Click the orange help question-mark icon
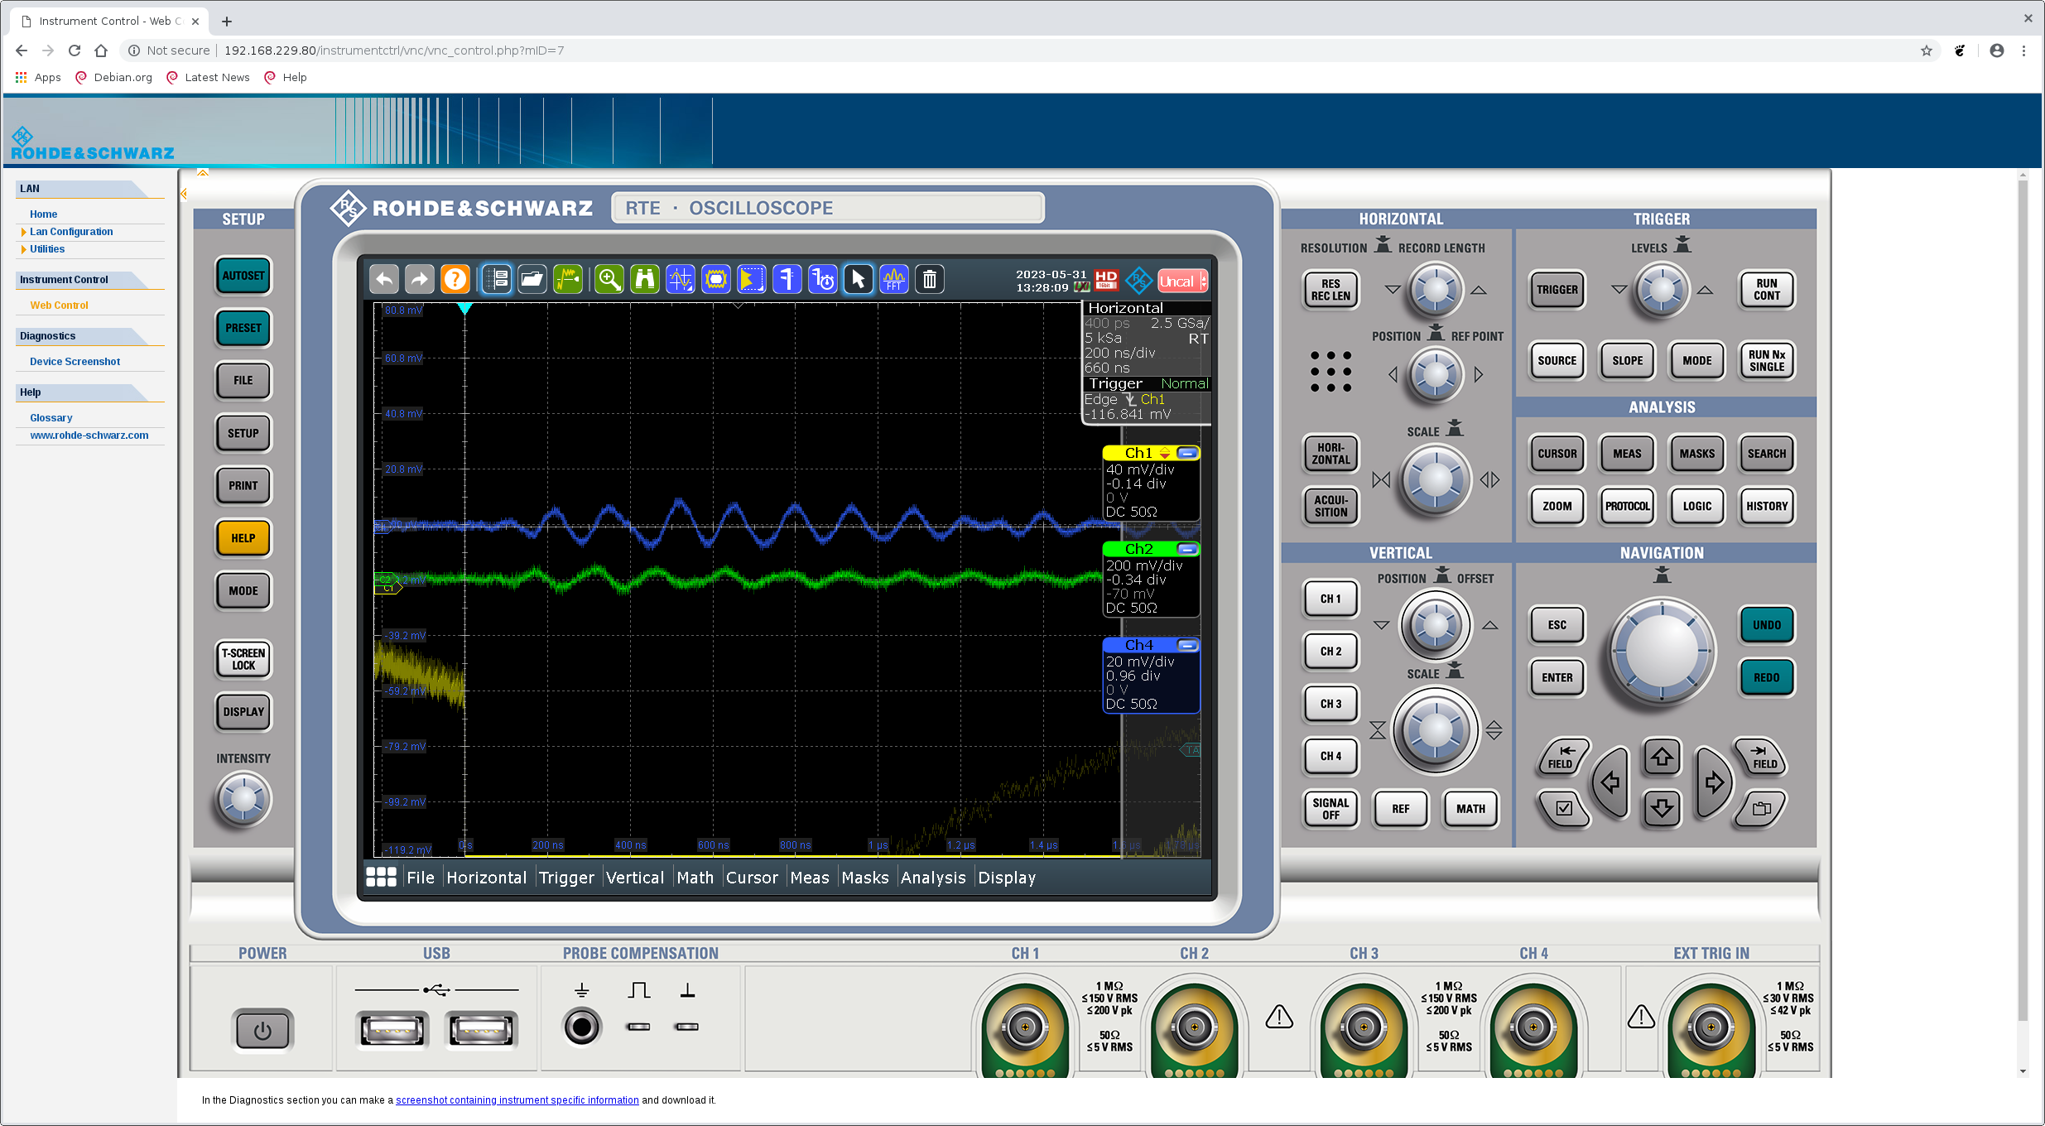This screenshot has height=1126, width=2045. [455, 280]
